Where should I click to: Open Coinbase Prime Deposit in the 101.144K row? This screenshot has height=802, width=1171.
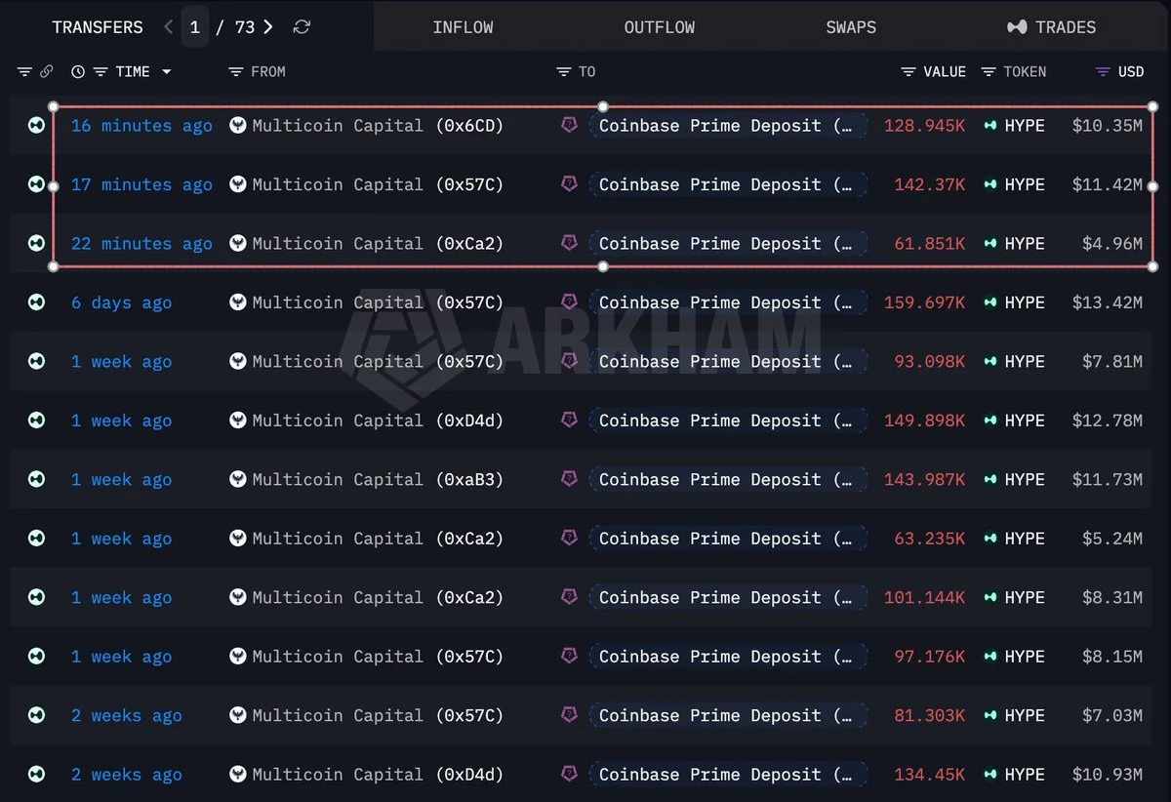[728, 598]
